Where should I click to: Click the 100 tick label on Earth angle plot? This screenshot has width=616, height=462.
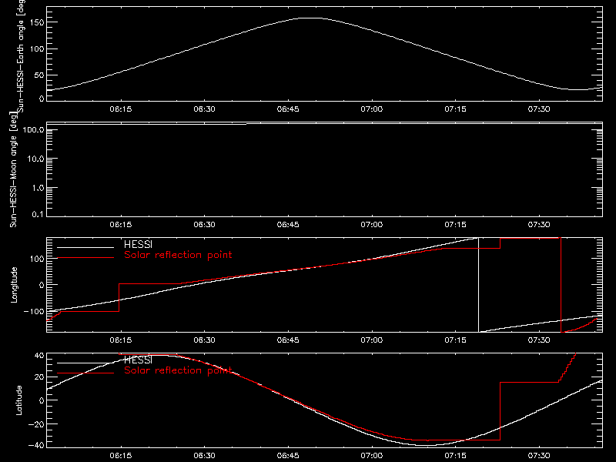click(x=36, y=49)
